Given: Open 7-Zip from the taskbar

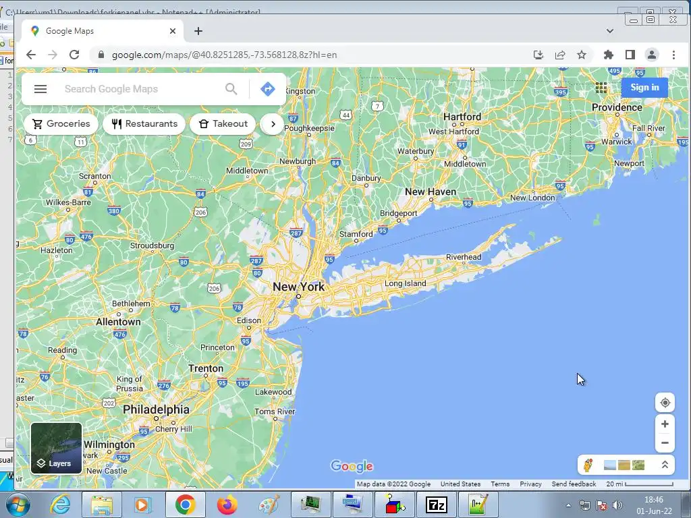Looking at the screenshot, I should coord(437,505).
